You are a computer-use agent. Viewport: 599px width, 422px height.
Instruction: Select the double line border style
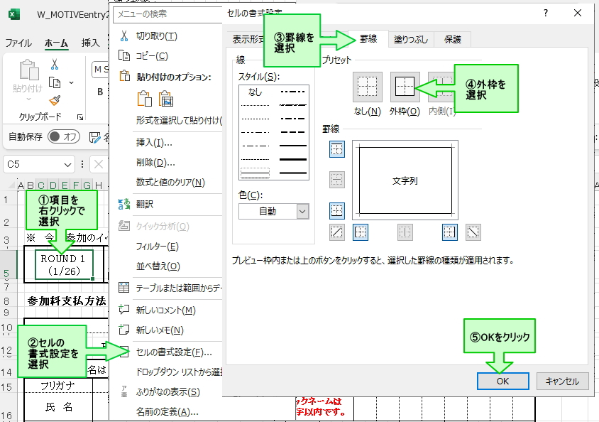255,173
